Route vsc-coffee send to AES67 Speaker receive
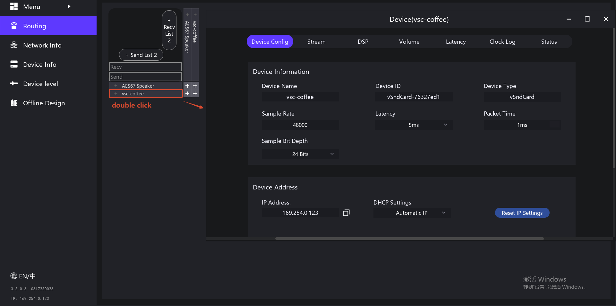Image resolution: width=616 pixels, height=306 pixels. click(187, 93)
